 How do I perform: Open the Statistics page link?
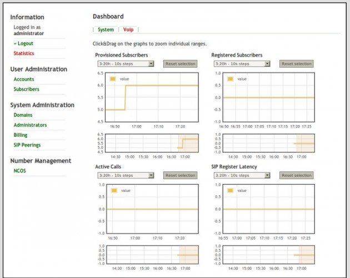click(x=24, y=53)
